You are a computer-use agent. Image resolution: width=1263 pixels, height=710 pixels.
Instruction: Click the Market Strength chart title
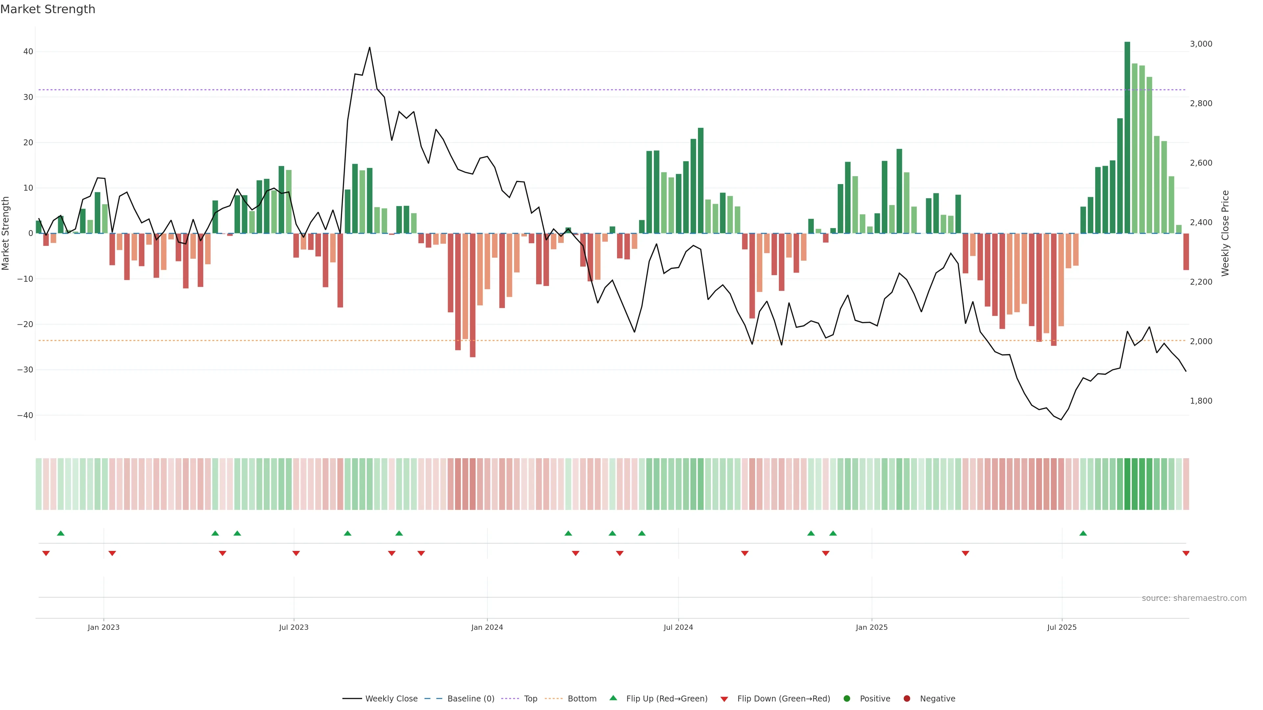click(x=48, y=9)
